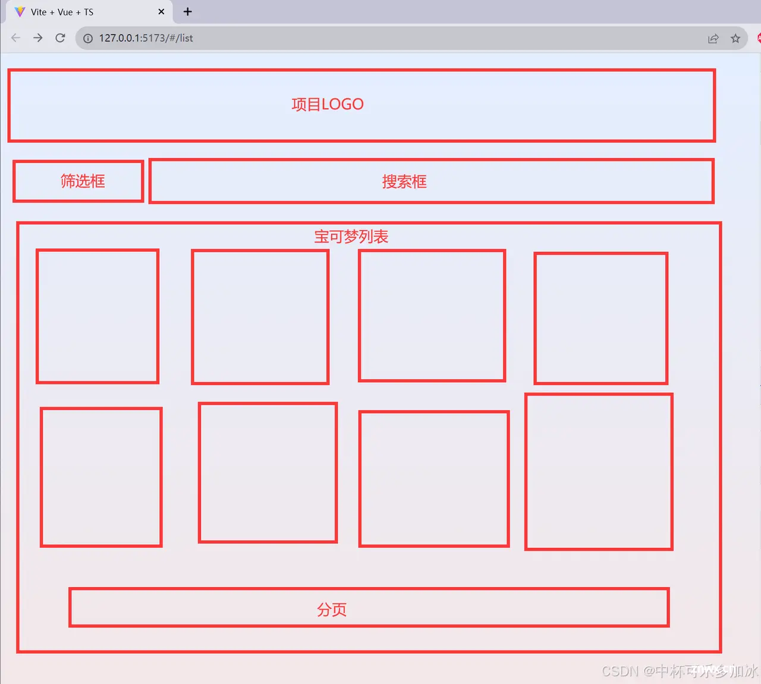Select the Vite + Vue + TS tab

point(89,12)
